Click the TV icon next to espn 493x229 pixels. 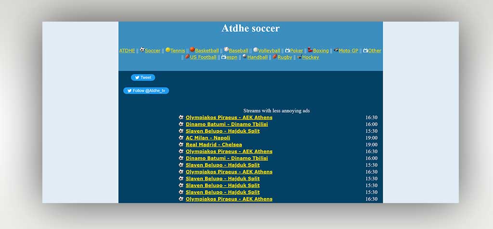pyautogui.click(x=223, y=57)
